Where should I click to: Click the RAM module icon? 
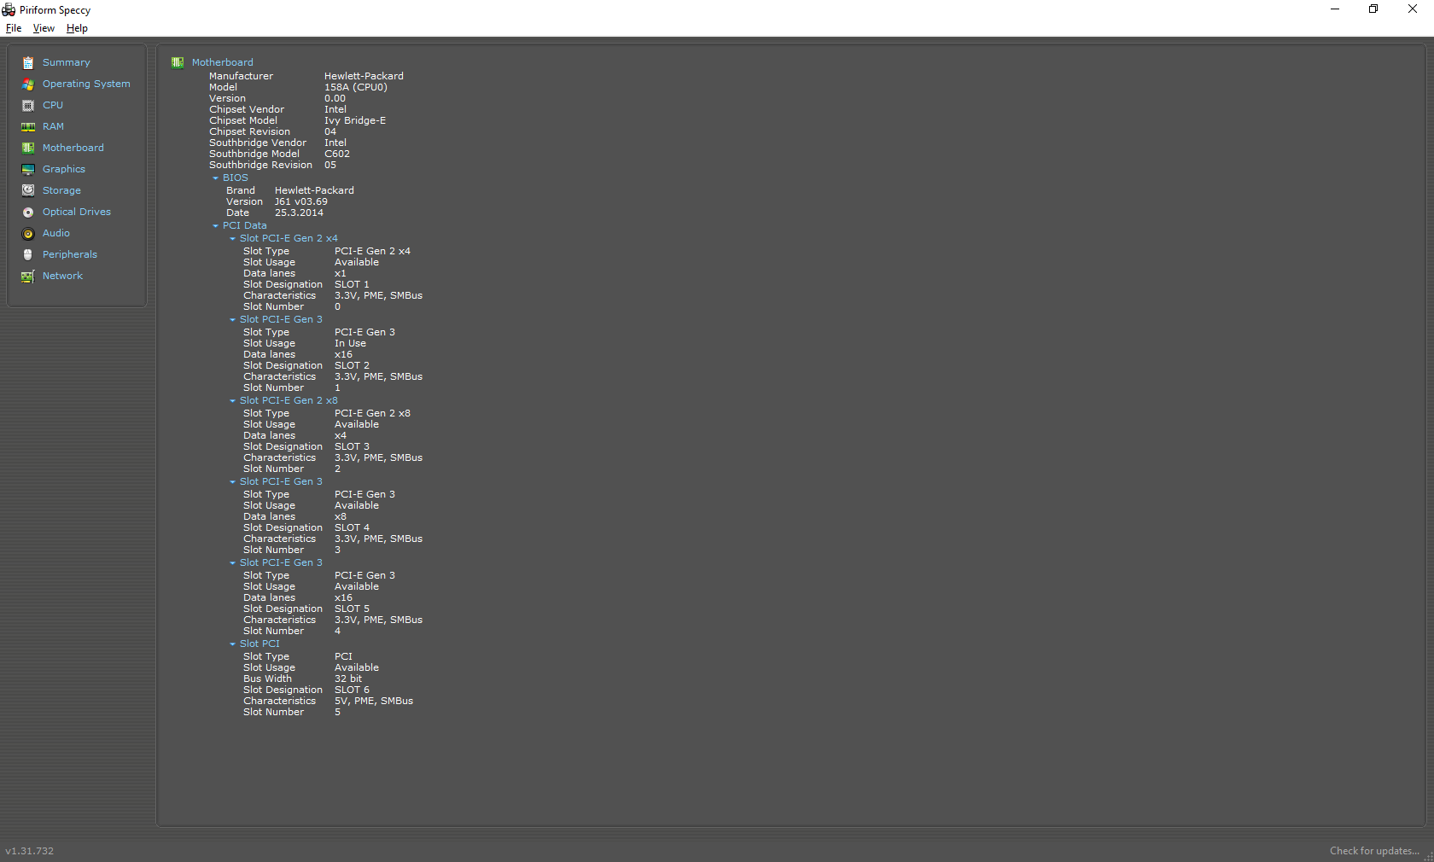[x=28, y=126]
